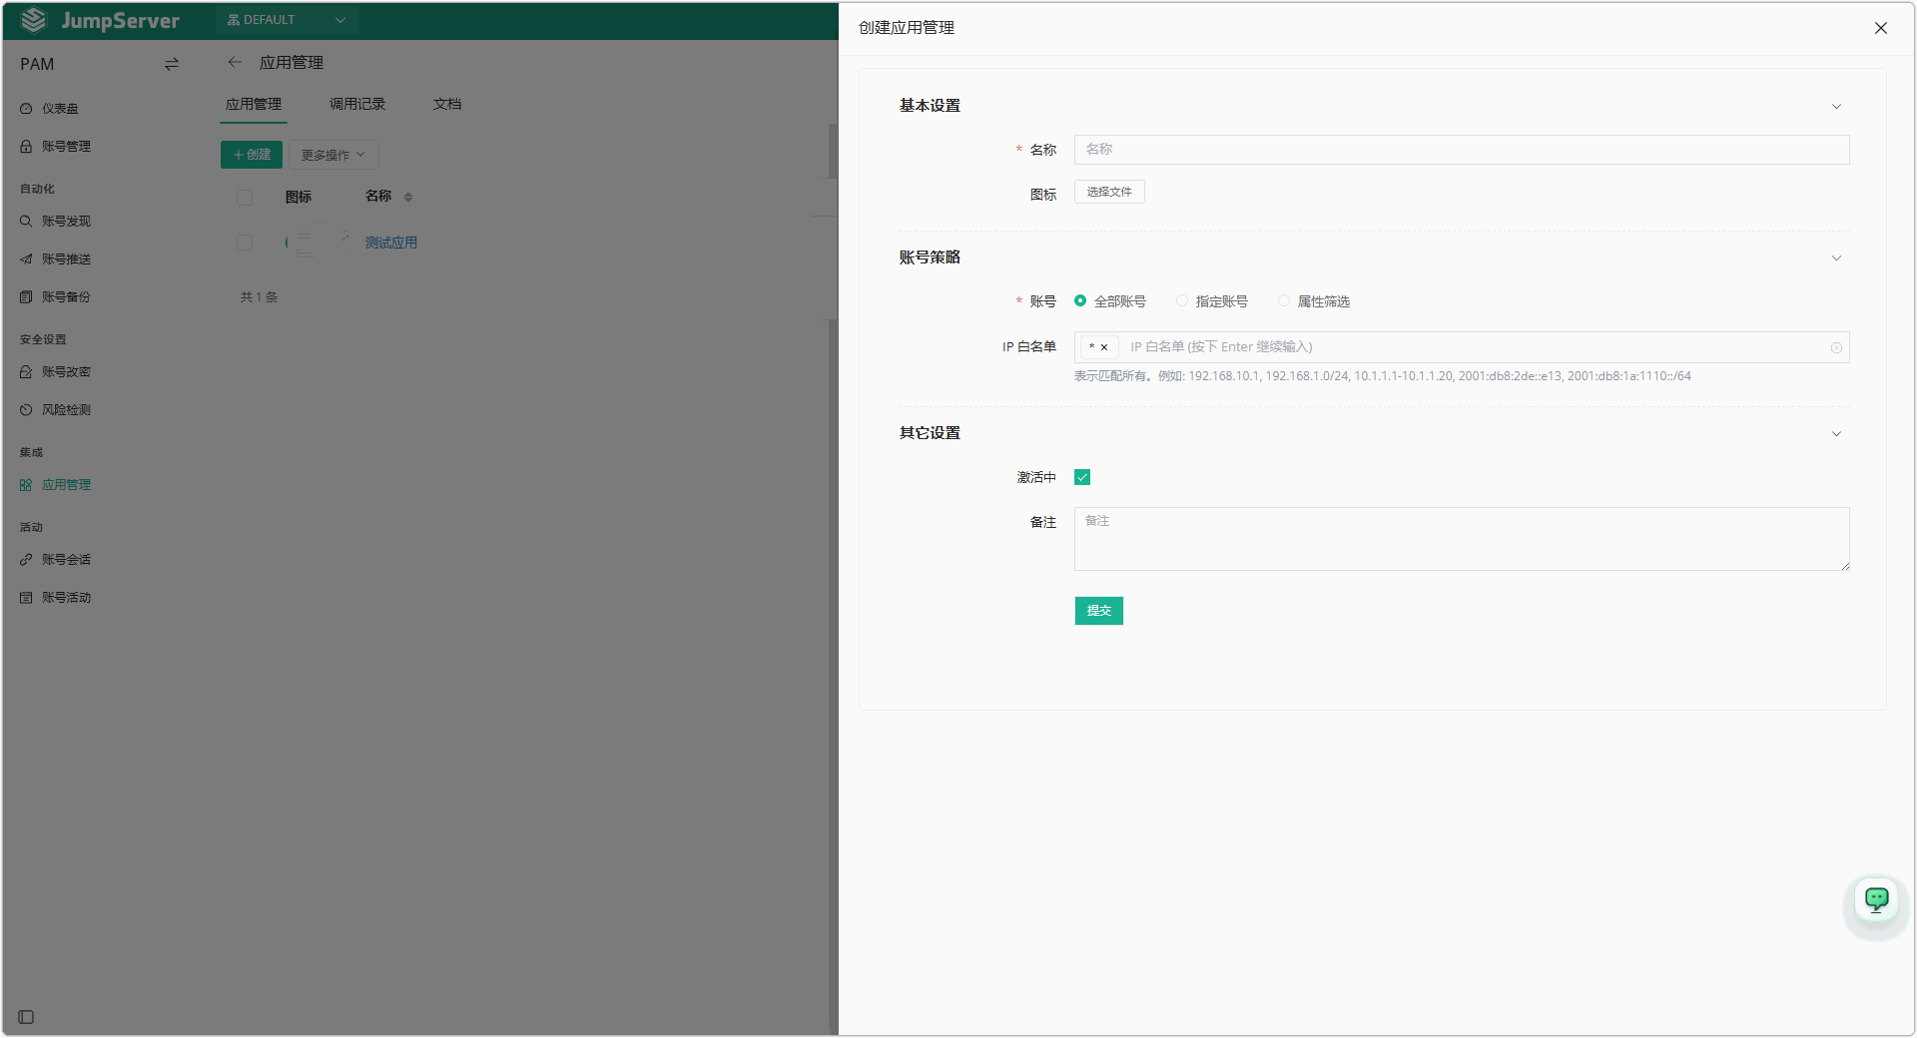Check the 测试应用 row checkbox
1917x1038 pixels.
point(245,243)
